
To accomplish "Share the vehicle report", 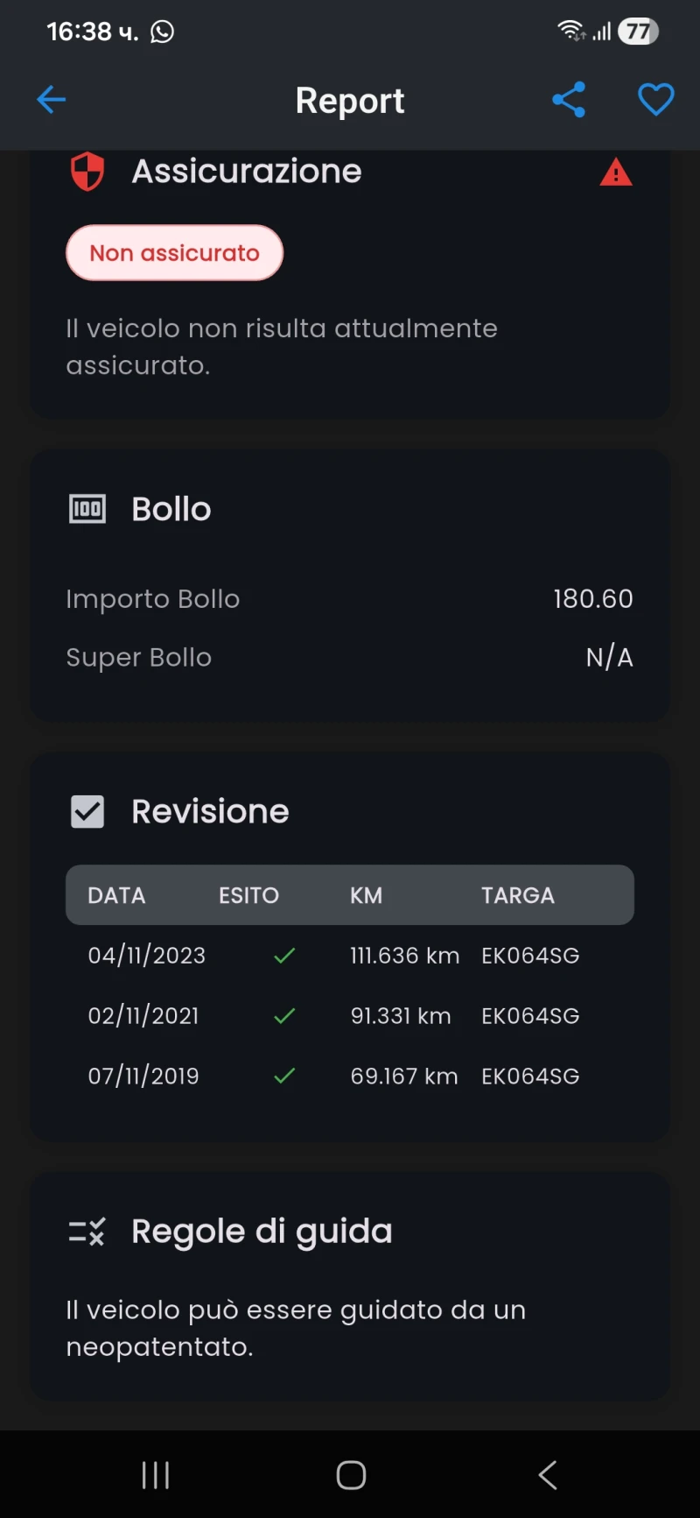I will [x=569, y=100].
